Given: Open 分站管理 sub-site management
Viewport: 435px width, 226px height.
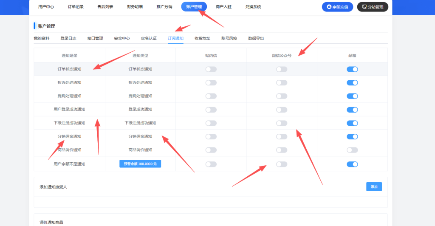Looking at the screenshot, I should [372, 7].
